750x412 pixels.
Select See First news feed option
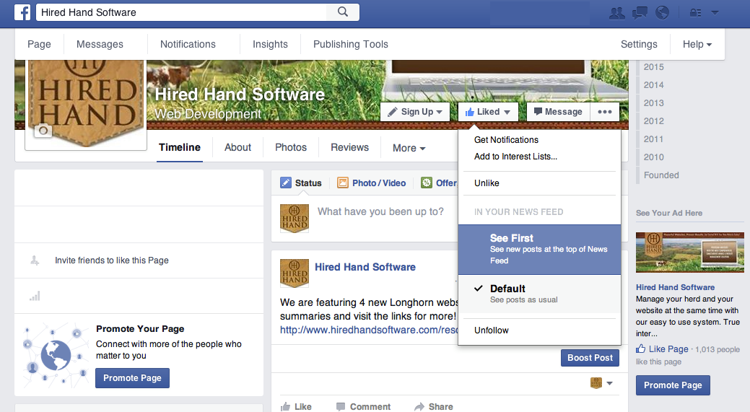coord(539,249)
